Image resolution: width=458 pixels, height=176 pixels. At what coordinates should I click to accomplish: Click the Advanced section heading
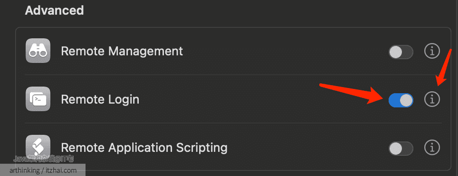click(x=54, y=10)
